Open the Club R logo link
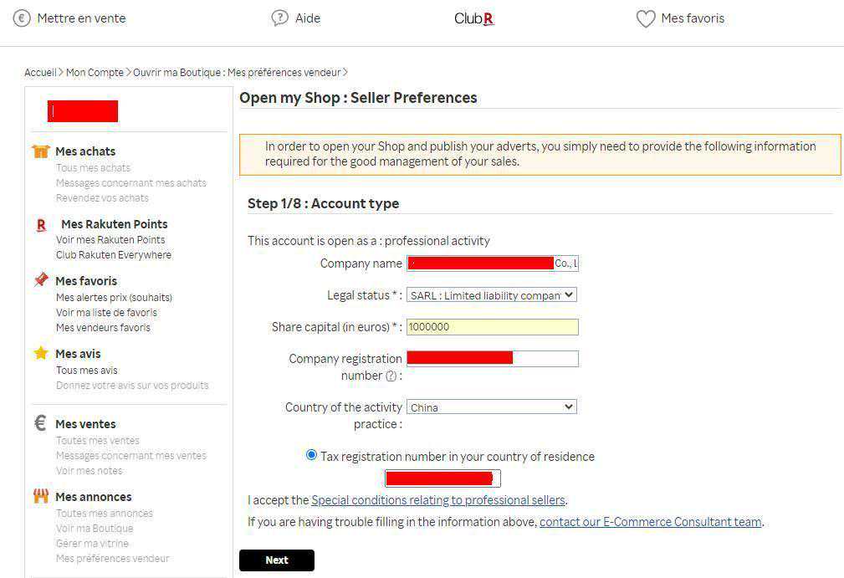The width and height of the screenshot is (844, 578). coord(473,18)
